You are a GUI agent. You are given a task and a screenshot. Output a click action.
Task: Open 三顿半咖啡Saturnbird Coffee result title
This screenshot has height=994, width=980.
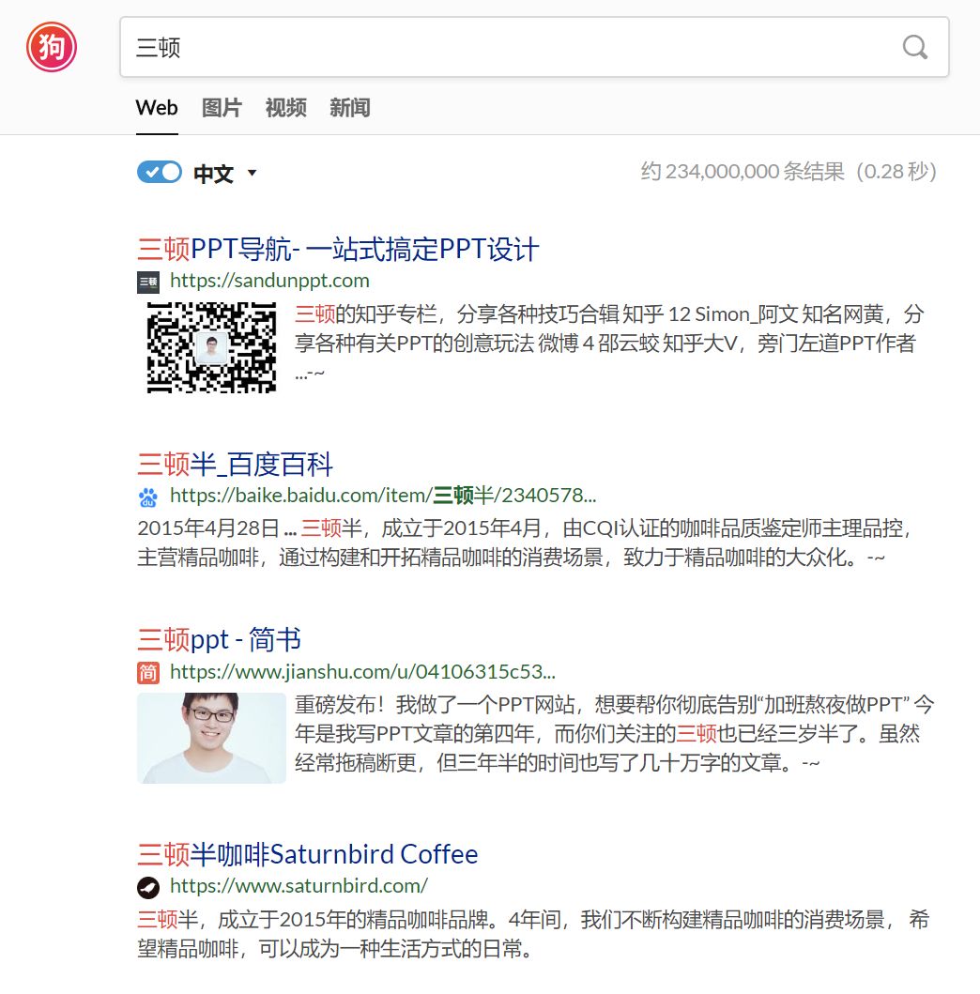(308, 854)
